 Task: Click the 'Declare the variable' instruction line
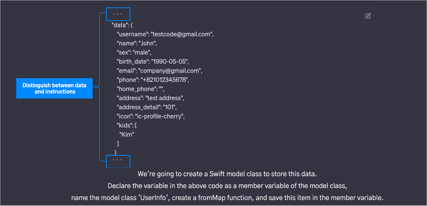(227, 186)
